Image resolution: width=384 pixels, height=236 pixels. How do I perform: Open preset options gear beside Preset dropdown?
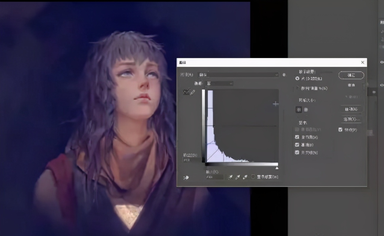point(284,75)
